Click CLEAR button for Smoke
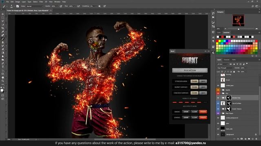The image size is (261, 146). click(195, 112)
